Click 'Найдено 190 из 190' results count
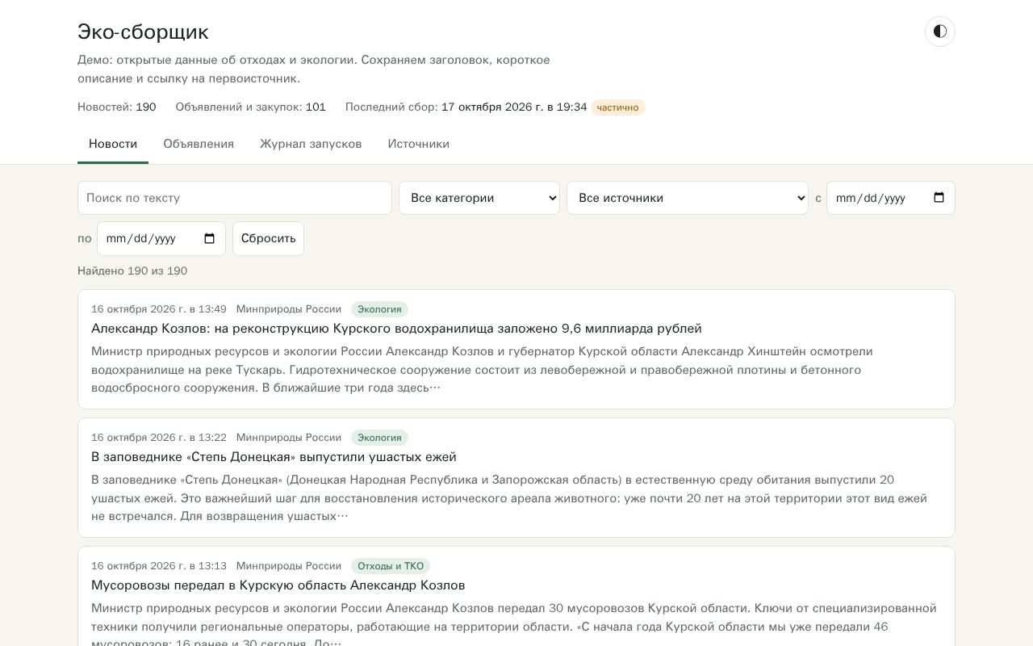Screen dimensions: 1033x646 tap(132, 271)
